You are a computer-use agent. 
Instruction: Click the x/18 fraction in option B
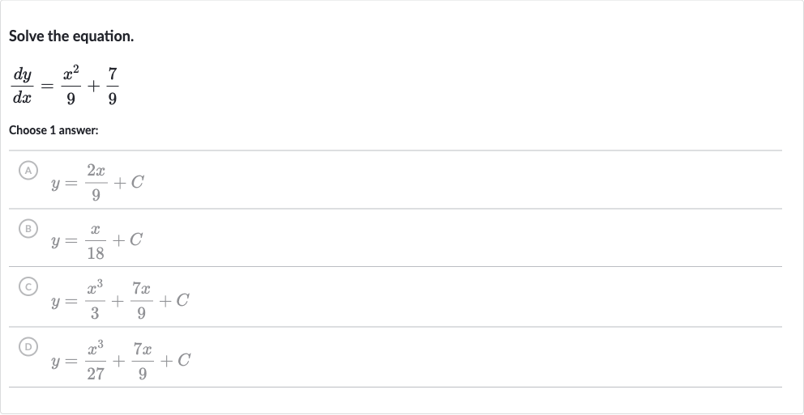pos(96,240)
